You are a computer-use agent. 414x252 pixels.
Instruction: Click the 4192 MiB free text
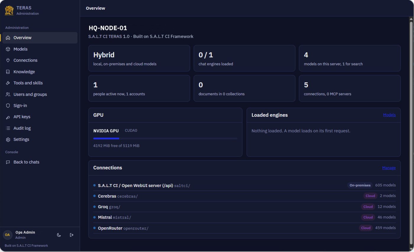pos(116,146)
